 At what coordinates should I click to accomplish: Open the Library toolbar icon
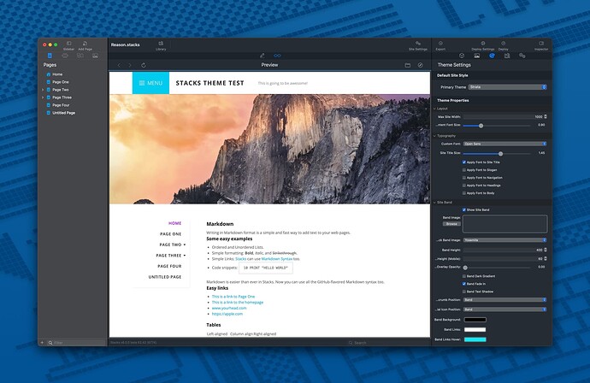161,44
